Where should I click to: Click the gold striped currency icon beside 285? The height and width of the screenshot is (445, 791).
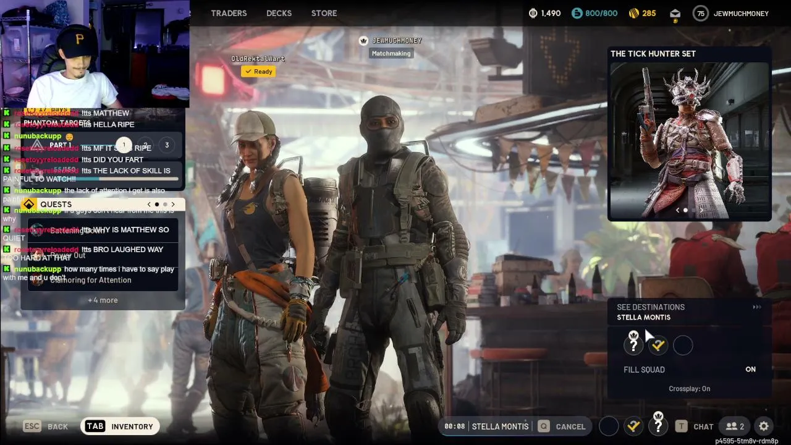click(633, 13)
